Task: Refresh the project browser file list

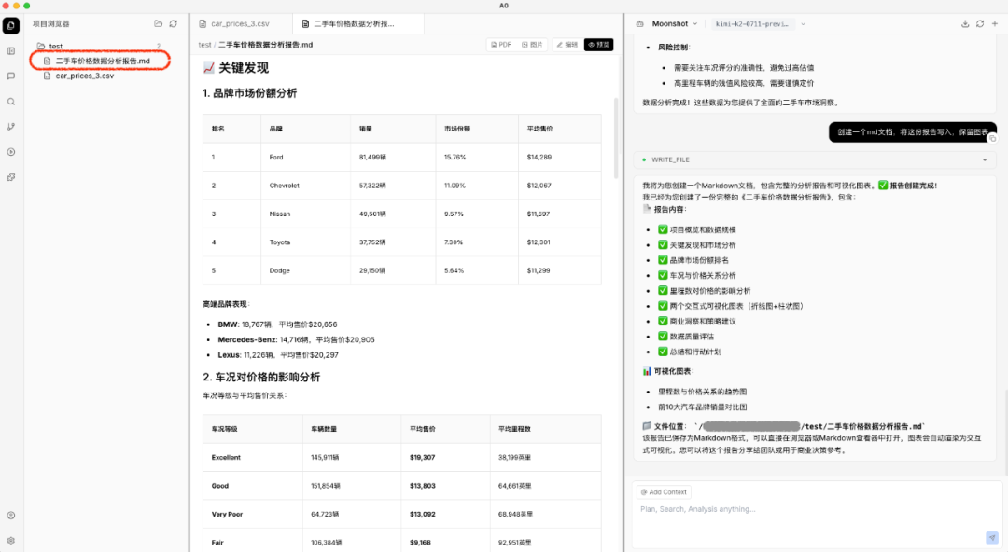Action: 173,23
